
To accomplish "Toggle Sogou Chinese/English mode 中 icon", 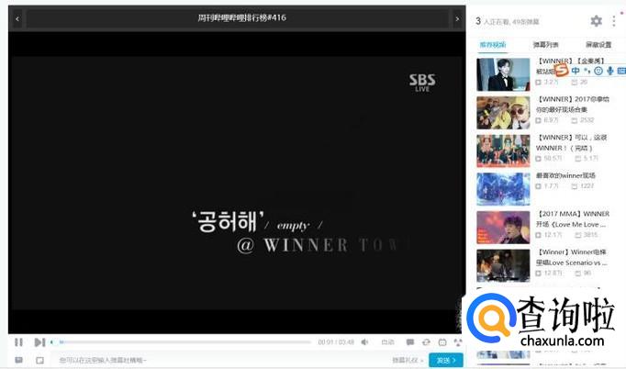I will (576, 71).
